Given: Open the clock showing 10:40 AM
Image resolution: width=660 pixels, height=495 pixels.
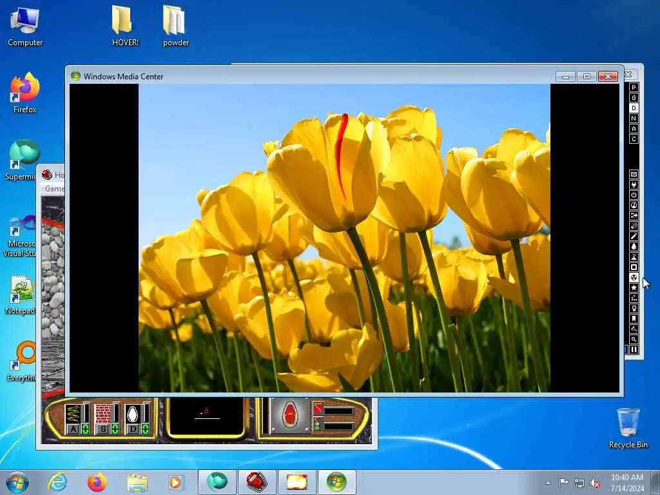Looking at the screenshot, I should click(x=627, y=483).
